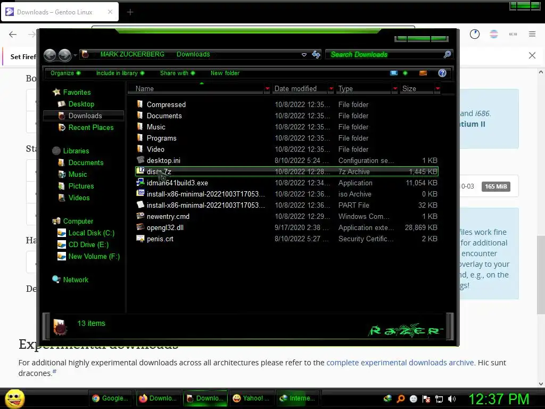This screenshot has height=409, width=545.
Task: Click the New folder button
Action: 225,73
